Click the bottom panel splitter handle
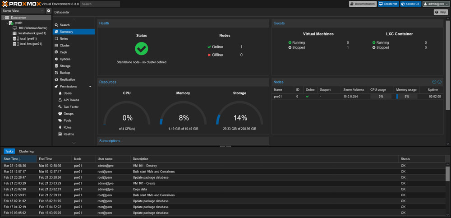Screen dimensions: 451x218 coord(225,147)
